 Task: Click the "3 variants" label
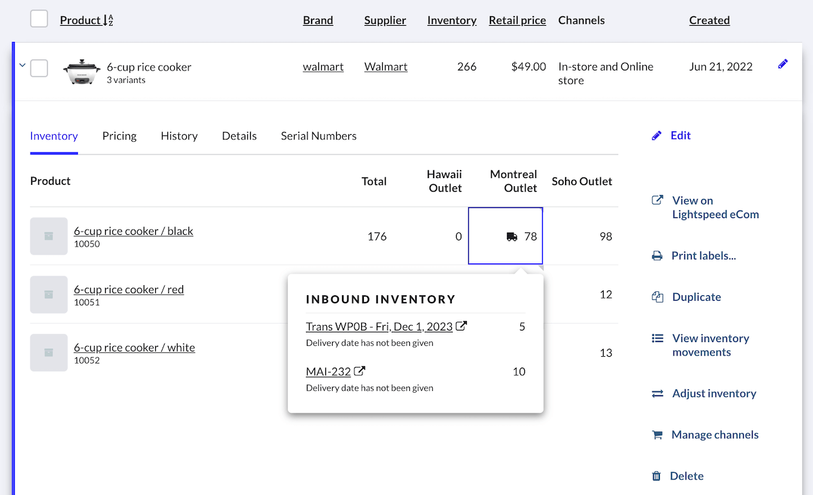pos(126,80)
